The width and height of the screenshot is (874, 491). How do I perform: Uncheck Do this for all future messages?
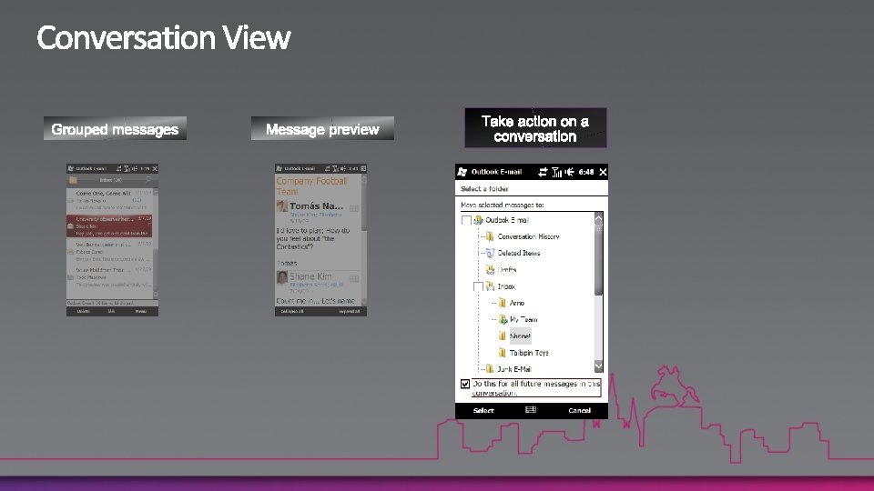coord(465,384)
